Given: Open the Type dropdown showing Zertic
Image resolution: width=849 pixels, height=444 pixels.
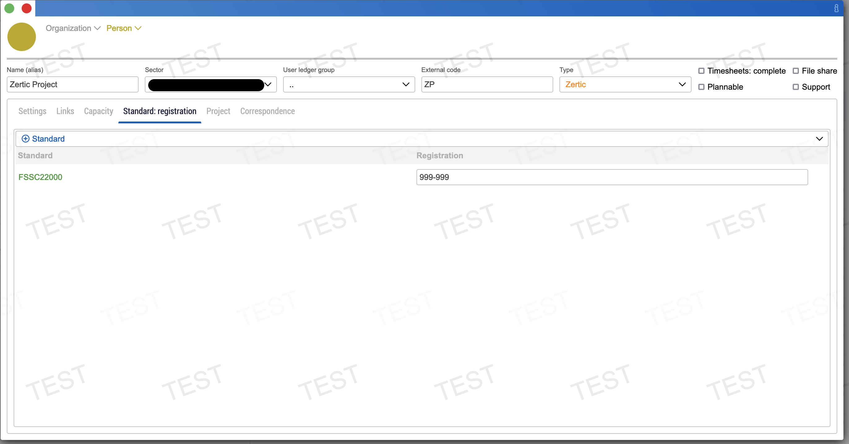Looking at the screenshot, I should coord(625,85).
